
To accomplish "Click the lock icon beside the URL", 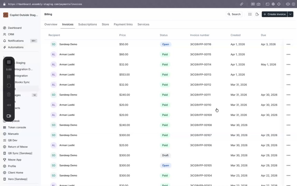I will point(4,4).
